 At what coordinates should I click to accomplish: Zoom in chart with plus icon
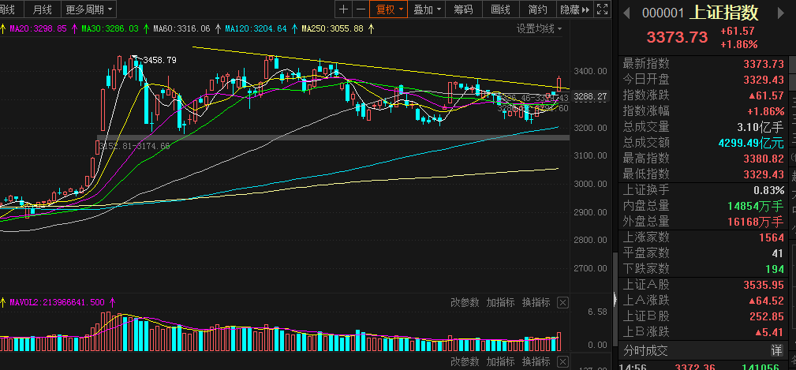344,9
